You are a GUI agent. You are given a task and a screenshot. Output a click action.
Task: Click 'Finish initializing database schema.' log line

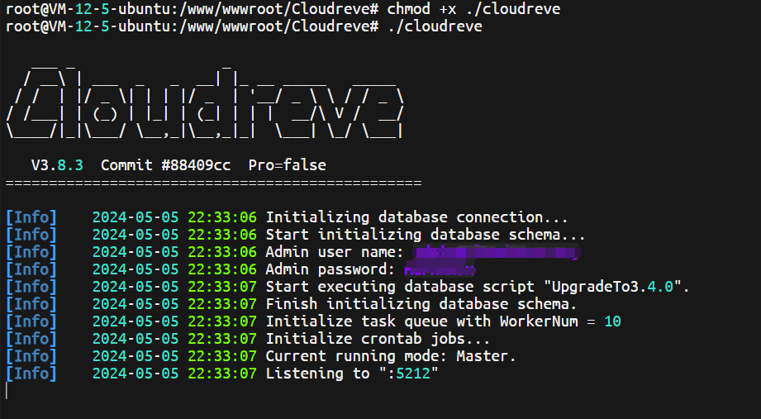coord(421,304)
